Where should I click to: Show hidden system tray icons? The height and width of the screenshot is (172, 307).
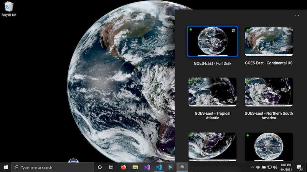[x=252, y=167]
